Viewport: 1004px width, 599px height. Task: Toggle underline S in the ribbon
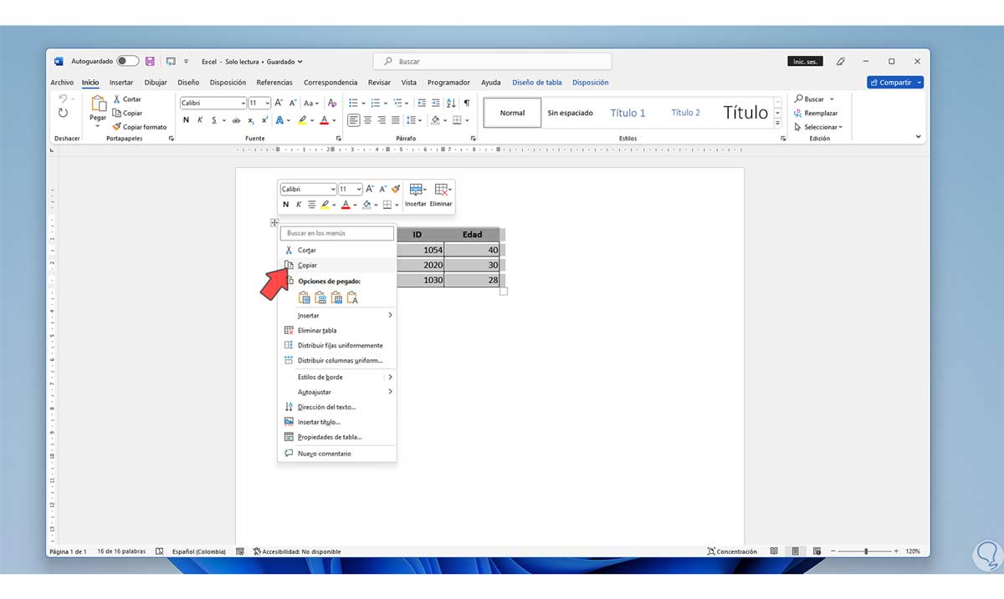point(213,120)
